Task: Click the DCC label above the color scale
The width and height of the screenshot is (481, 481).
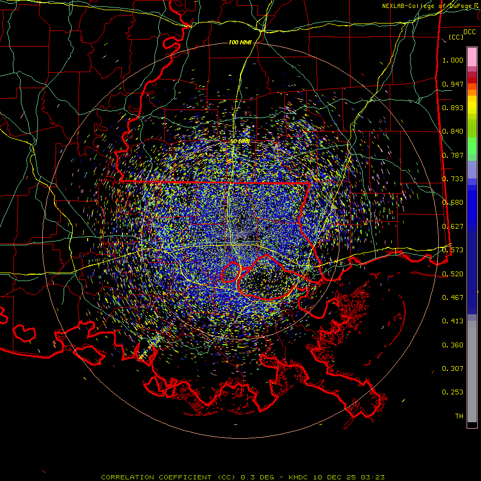Action: pos(469,32)
